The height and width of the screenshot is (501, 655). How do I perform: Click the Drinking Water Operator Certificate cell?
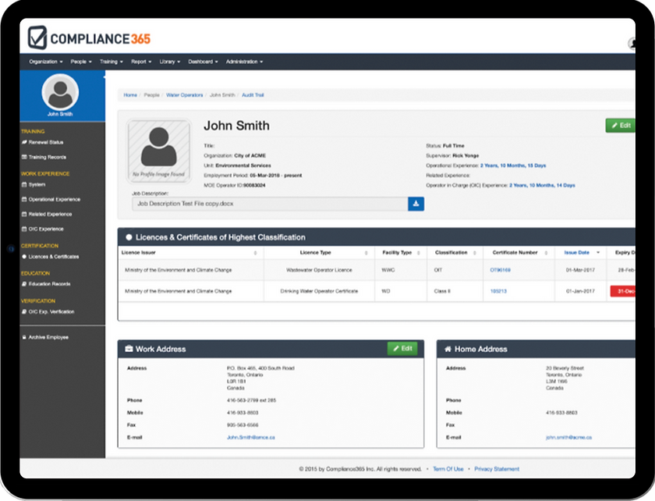[319, 291]
